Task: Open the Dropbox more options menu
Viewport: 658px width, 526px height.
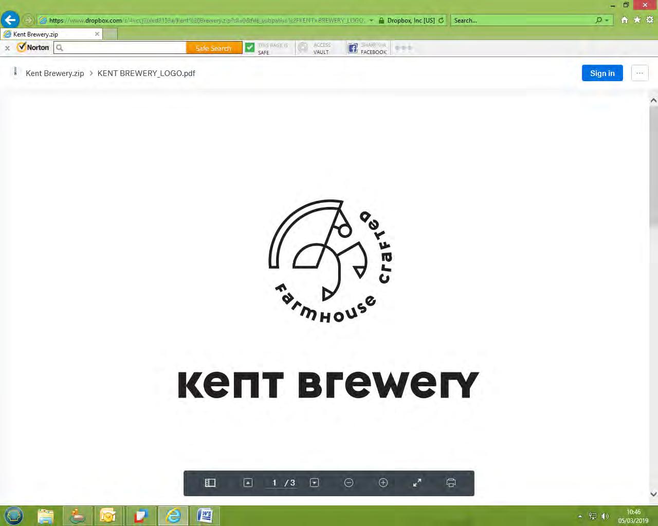Action: coord(639,73)
